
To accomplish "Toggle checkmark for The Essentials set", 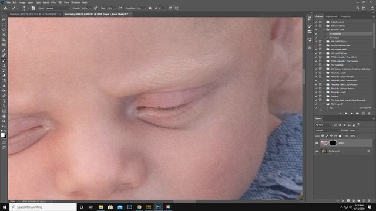I will (316, 65).
